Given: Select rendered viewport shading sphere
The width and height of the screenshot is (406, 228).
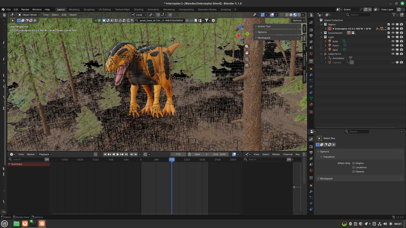Looking at the screenshot, I should pyautogui.click(x=298, y=15).
